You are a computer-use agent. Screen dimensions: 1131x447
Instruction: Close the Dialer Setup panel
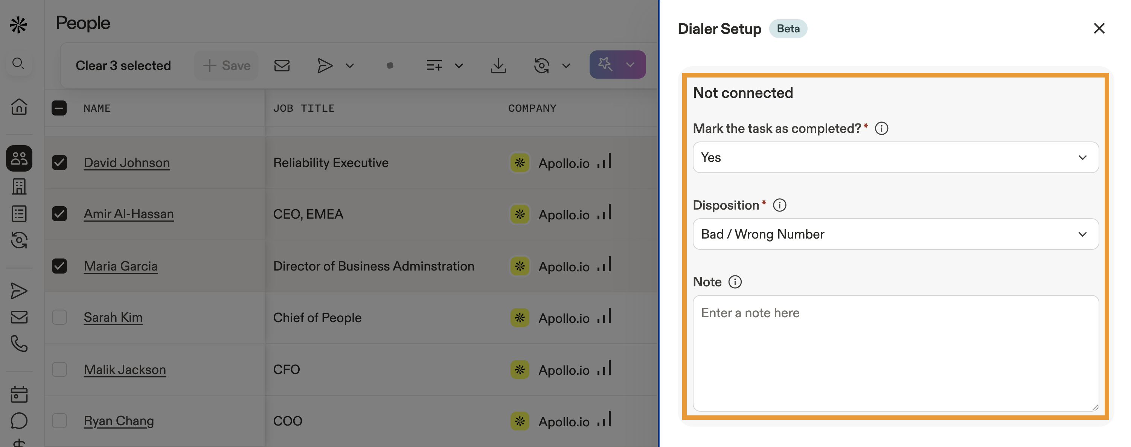click(x=1099, y=29)
